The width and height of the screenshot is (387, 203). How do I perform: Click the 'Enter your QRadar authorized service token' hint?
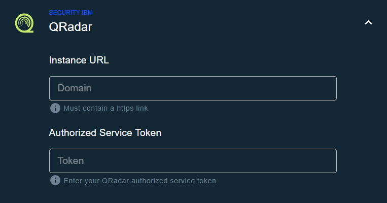[x=139, y=181]
